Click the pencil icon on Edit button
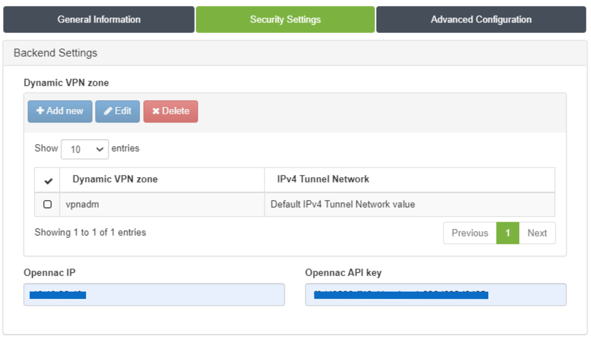 point(108,111)
